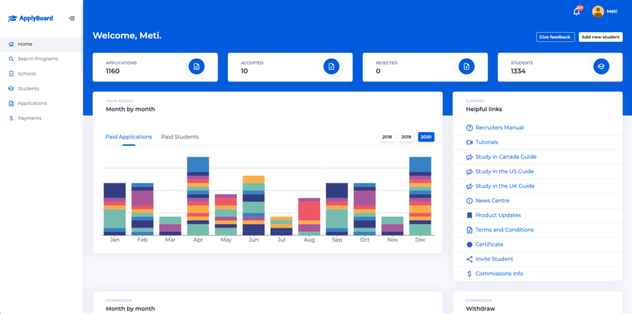Viewport: 632px width, 314px height.
Task: Click the July bar in chart
Action: (281, 226)
